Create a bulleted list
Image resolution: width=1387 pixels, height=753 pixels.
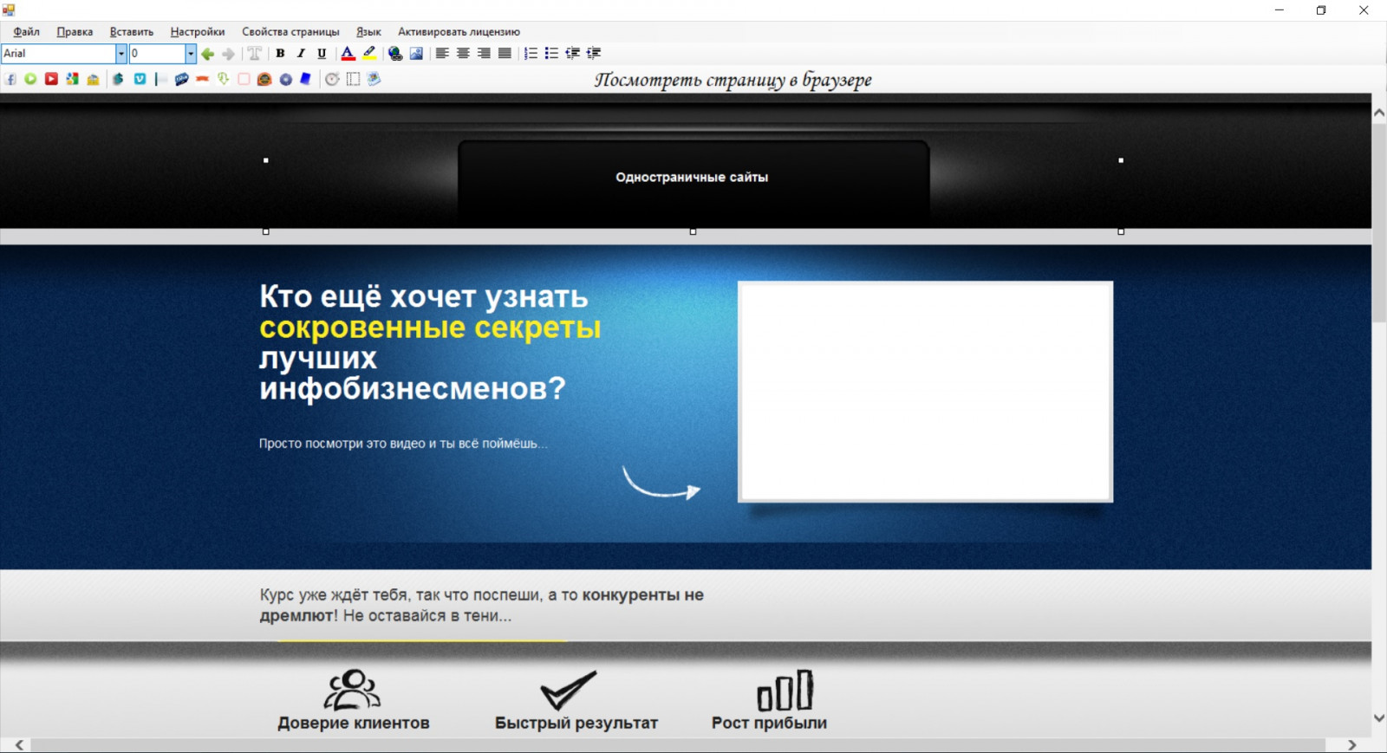pyautogui.click(x=551, y=54)
